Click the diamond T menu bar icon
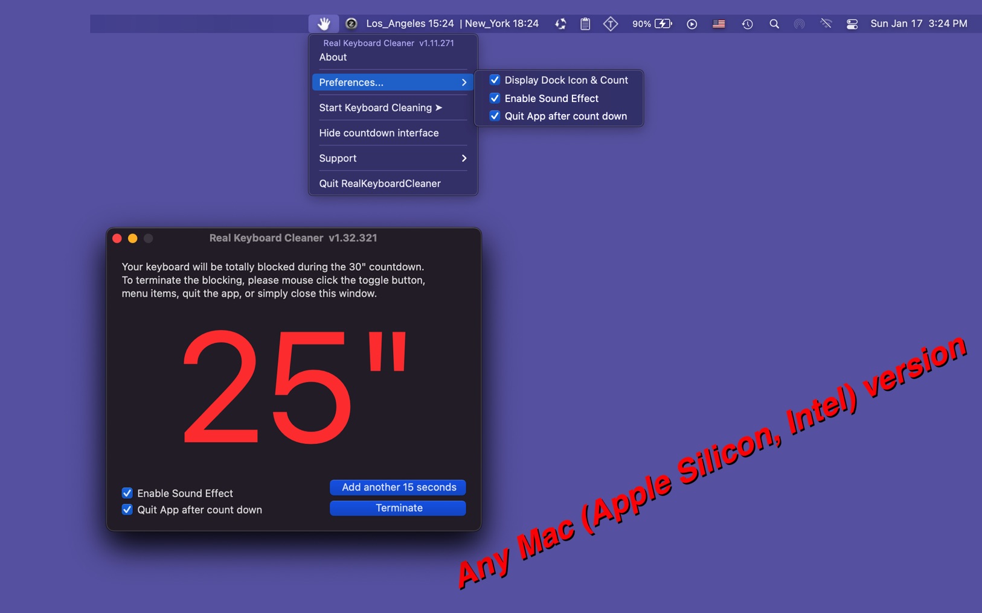Image resolution: width=982 pixels, height=613 pixels. pos(611,24)
